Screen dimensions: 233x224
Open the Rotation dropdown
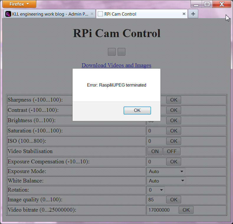(x=156, y=190)
